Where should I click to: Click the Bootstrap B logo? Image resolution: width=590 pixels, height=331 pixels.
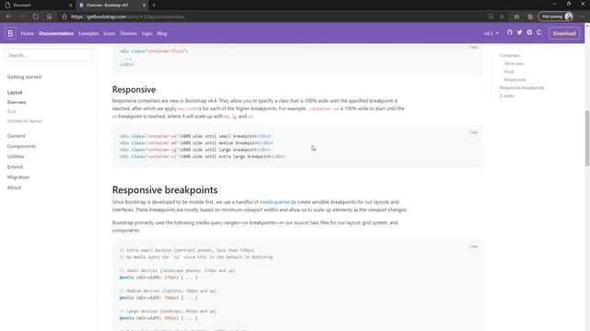(10, 33)
